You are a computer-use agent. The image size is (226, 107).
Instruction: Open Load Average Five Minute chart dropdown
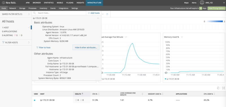click(x=126, y=37)
